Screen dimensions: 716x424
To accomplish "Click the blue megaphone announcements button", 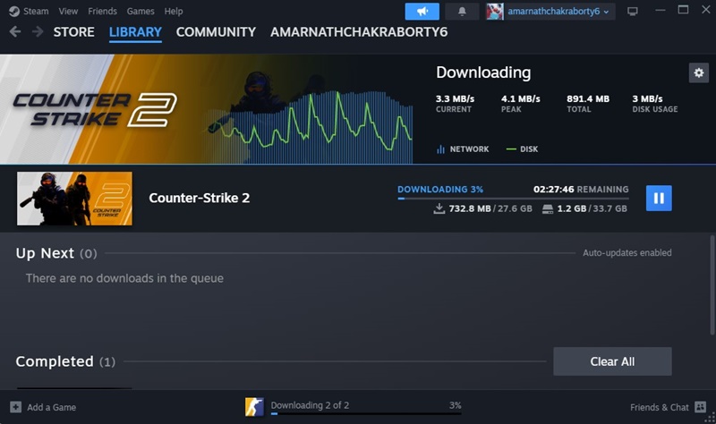I will [x=422, y=12].
